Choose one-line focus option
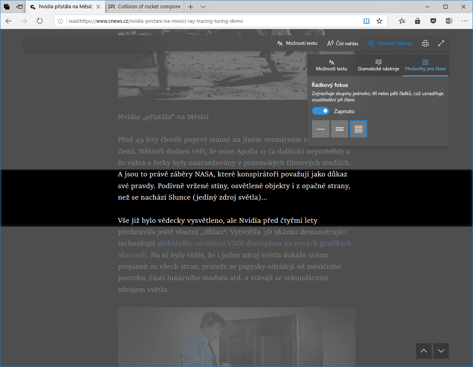 coord(321,129)
